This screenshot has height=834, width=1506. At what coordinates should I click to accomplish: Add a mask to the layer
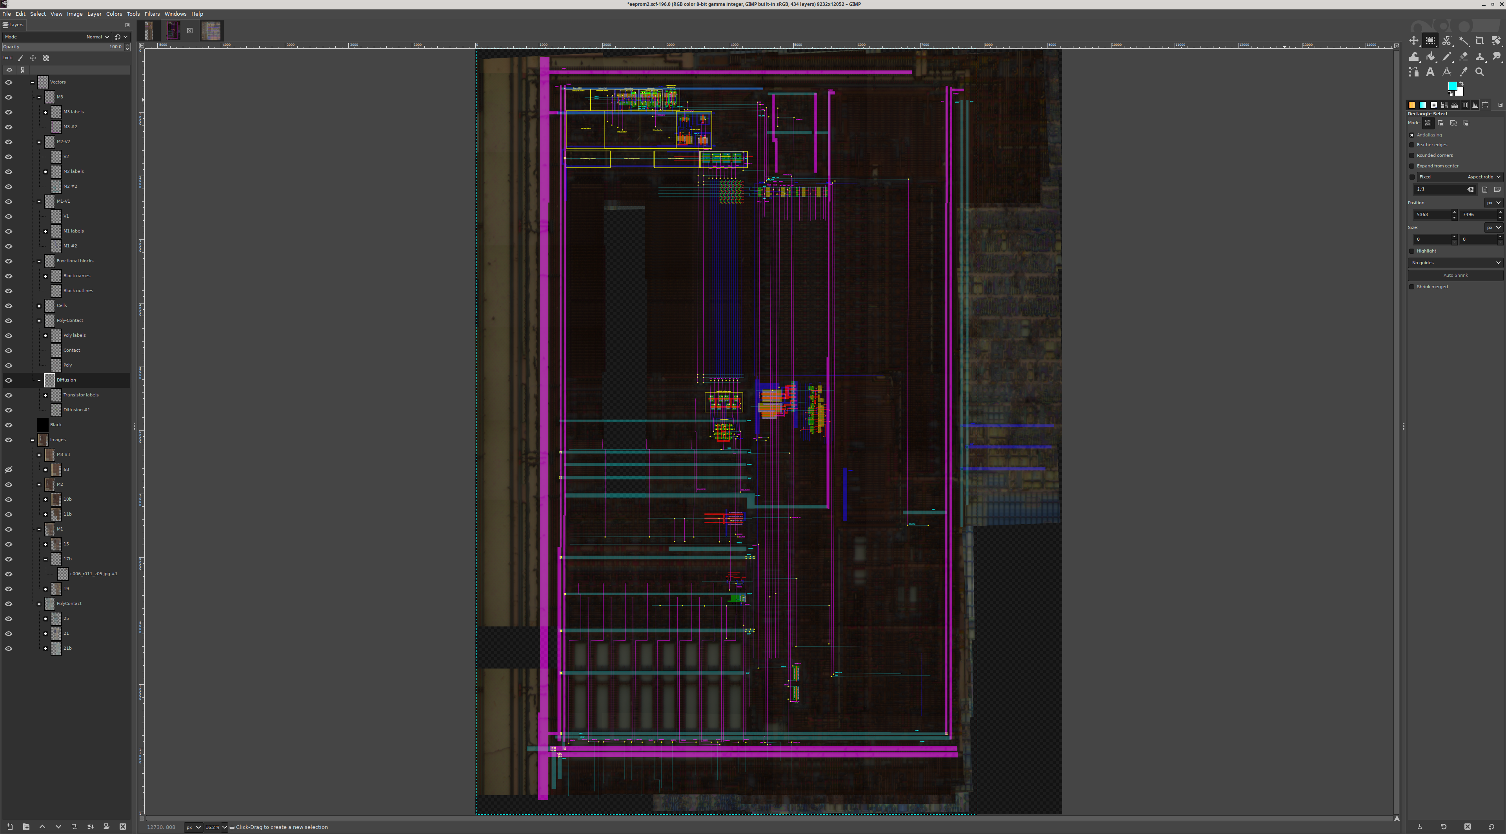106,827
